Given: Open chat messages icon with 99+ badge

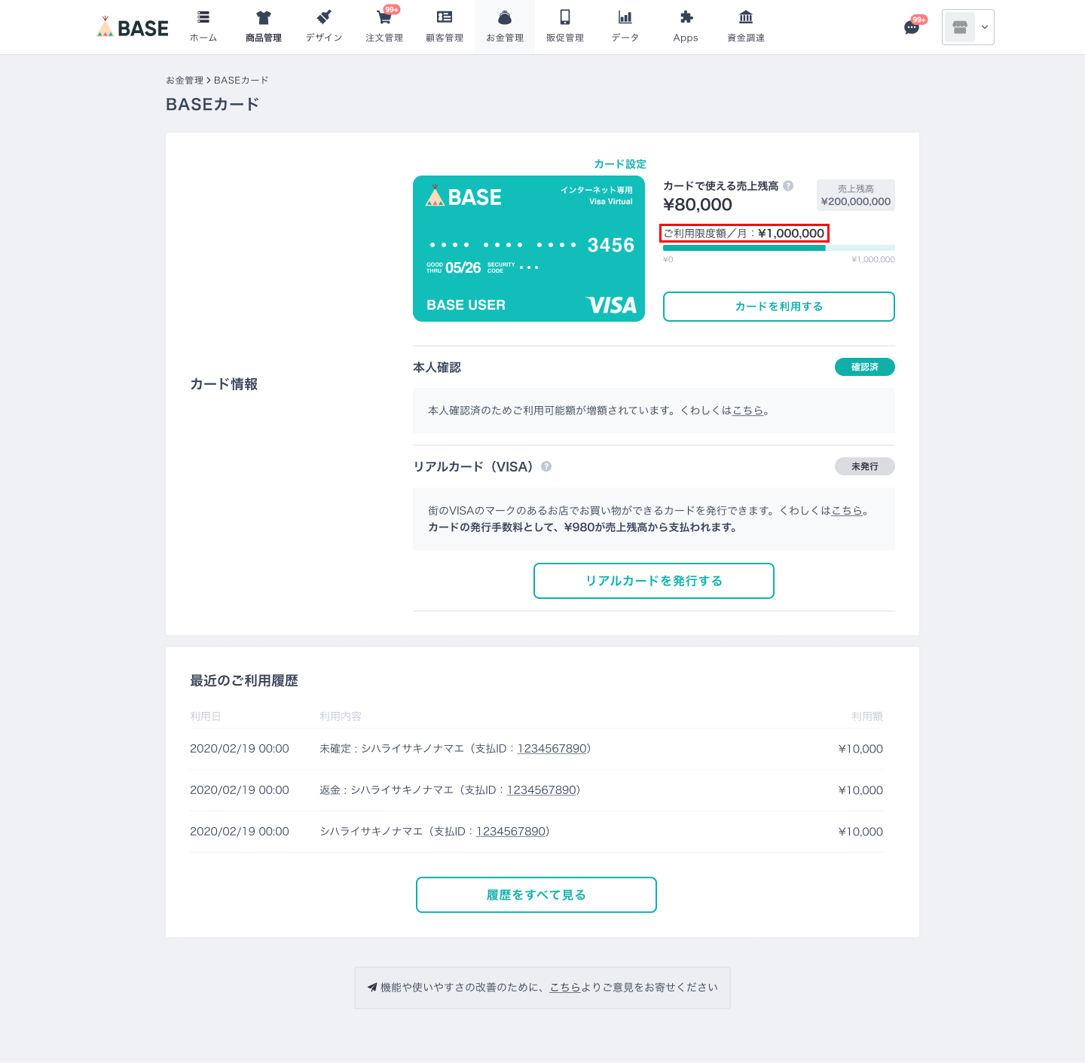Looking at the screenshot, I should click(x=912, y=28).
